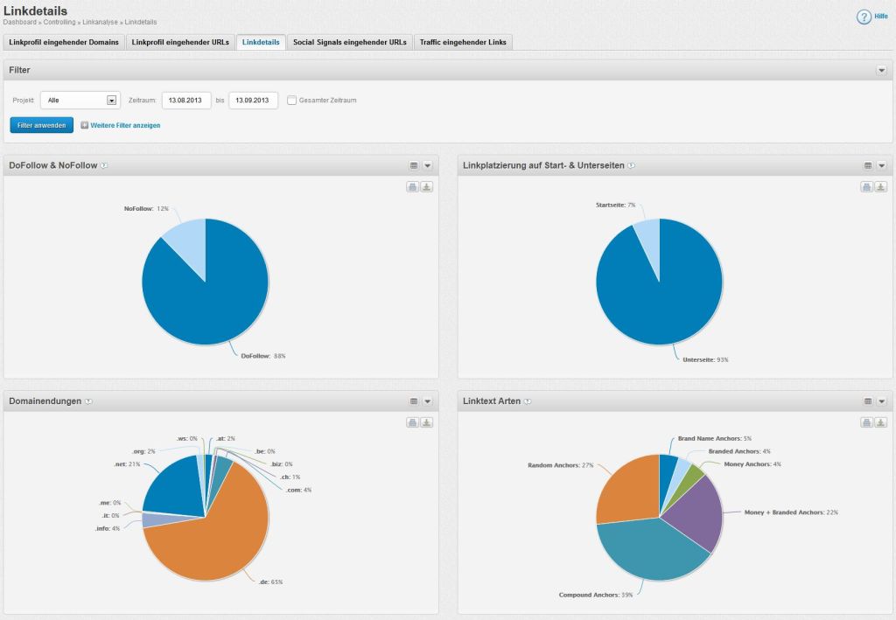Open Domainendungen panel options arrow

pyautogui.click(x=427, y=401)
